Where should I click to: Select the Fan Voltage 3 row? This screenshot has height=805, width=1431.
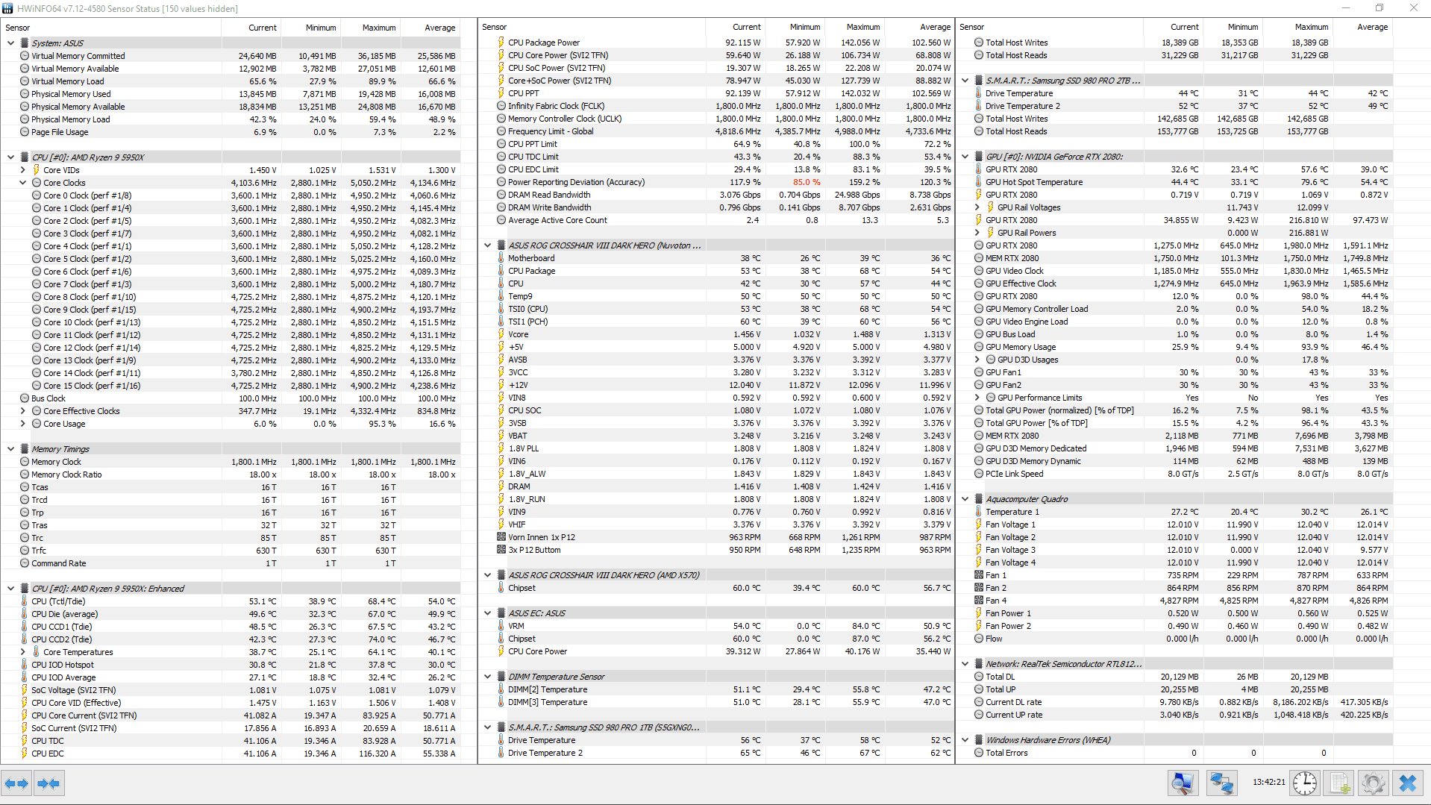point(1174,550)
